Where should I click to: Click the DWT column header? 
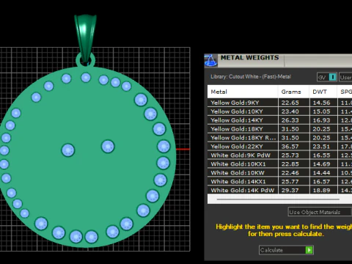323,92
